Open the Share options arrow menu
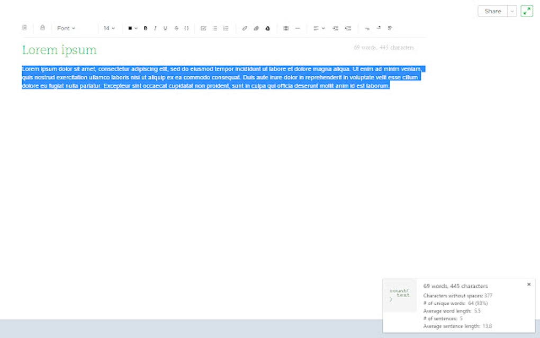 pyautogui.click(x=511, y=11)
